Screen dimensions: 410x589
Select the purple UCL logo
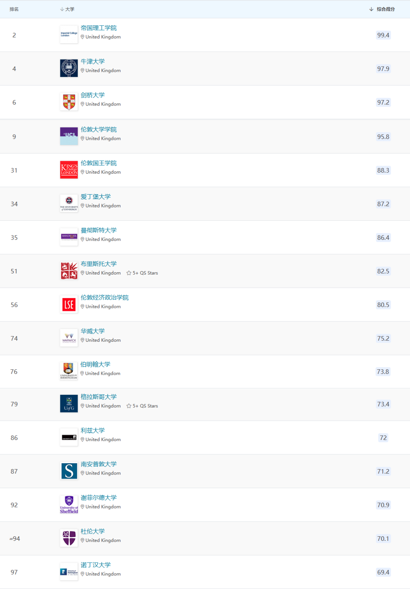pos(69,136)
